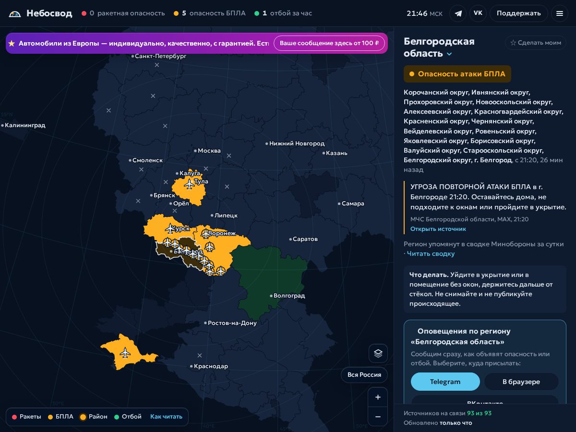Open the map layers button
This screenshot has height=432, width=576.
point(378,353)
